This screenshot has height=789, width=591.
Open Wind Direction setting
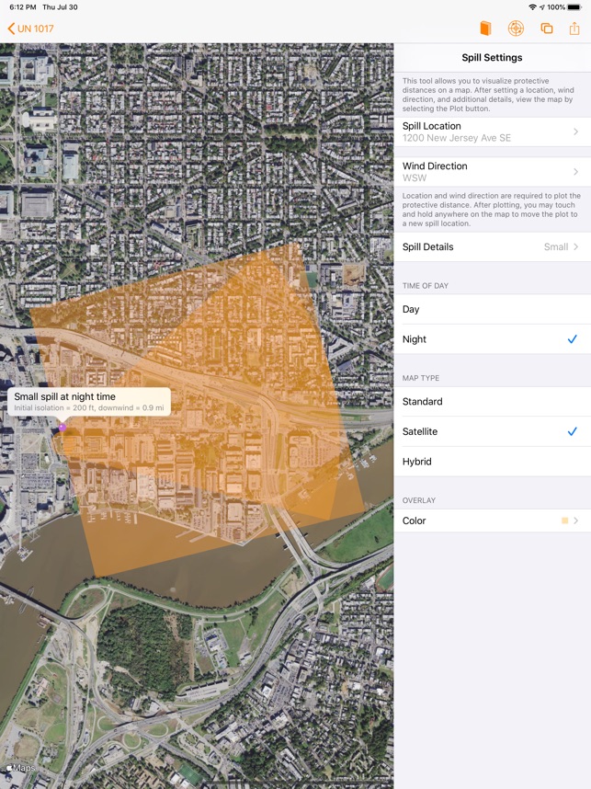pos(492,172)
